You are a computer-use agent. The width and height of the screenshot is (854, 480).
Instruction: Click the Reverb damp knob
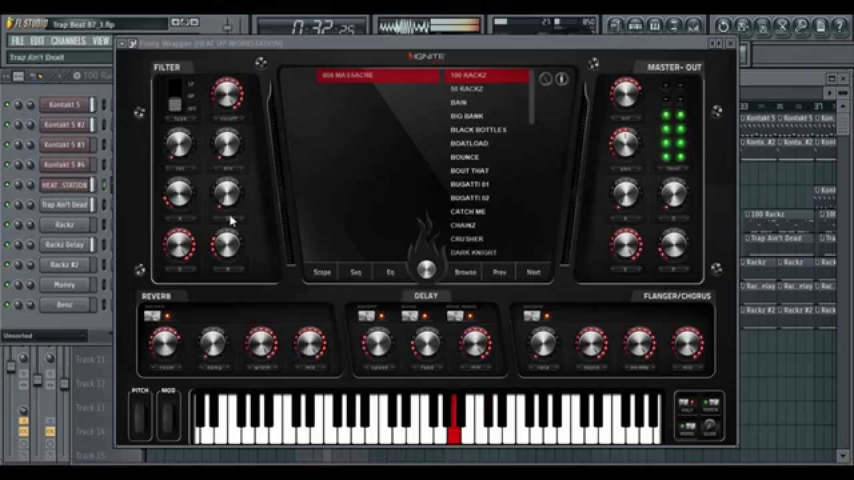pos(213,343)
